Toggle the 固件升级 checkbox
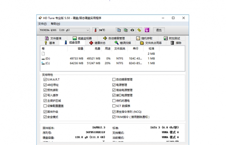 pos(45,112)
